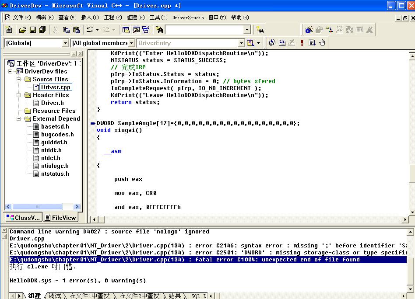Click the SampleAngle declaration line in editor
Image resolution: width=415 pixels, height=299 pixels.
(x=198, y=123)
